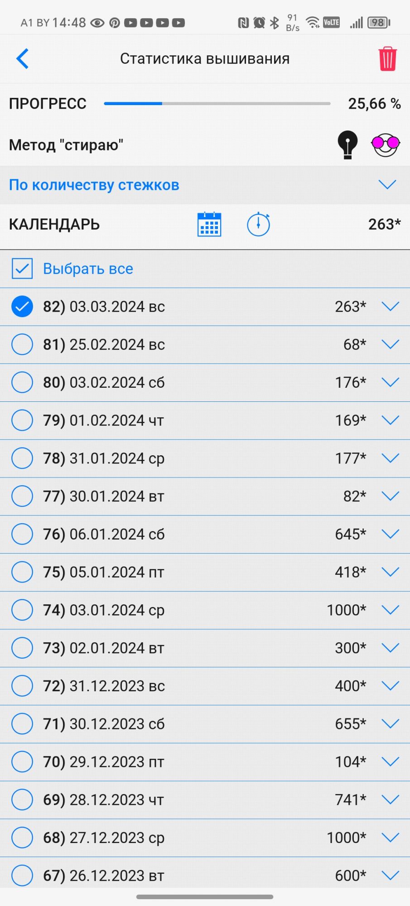Tap the 'Метод "стираю"' label

(x=66, y=145)
